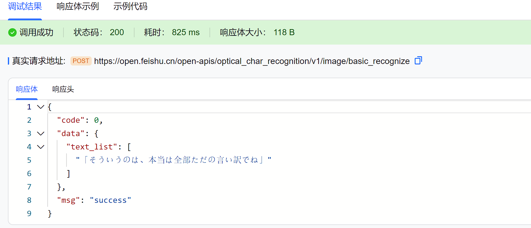Click the "text_list" key on line 4

(92, 147)
